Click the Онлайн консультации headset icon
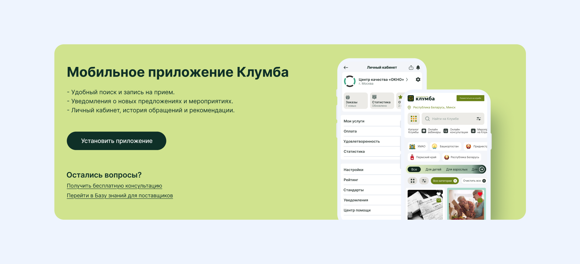580x264 pixels. click(446, 131)
